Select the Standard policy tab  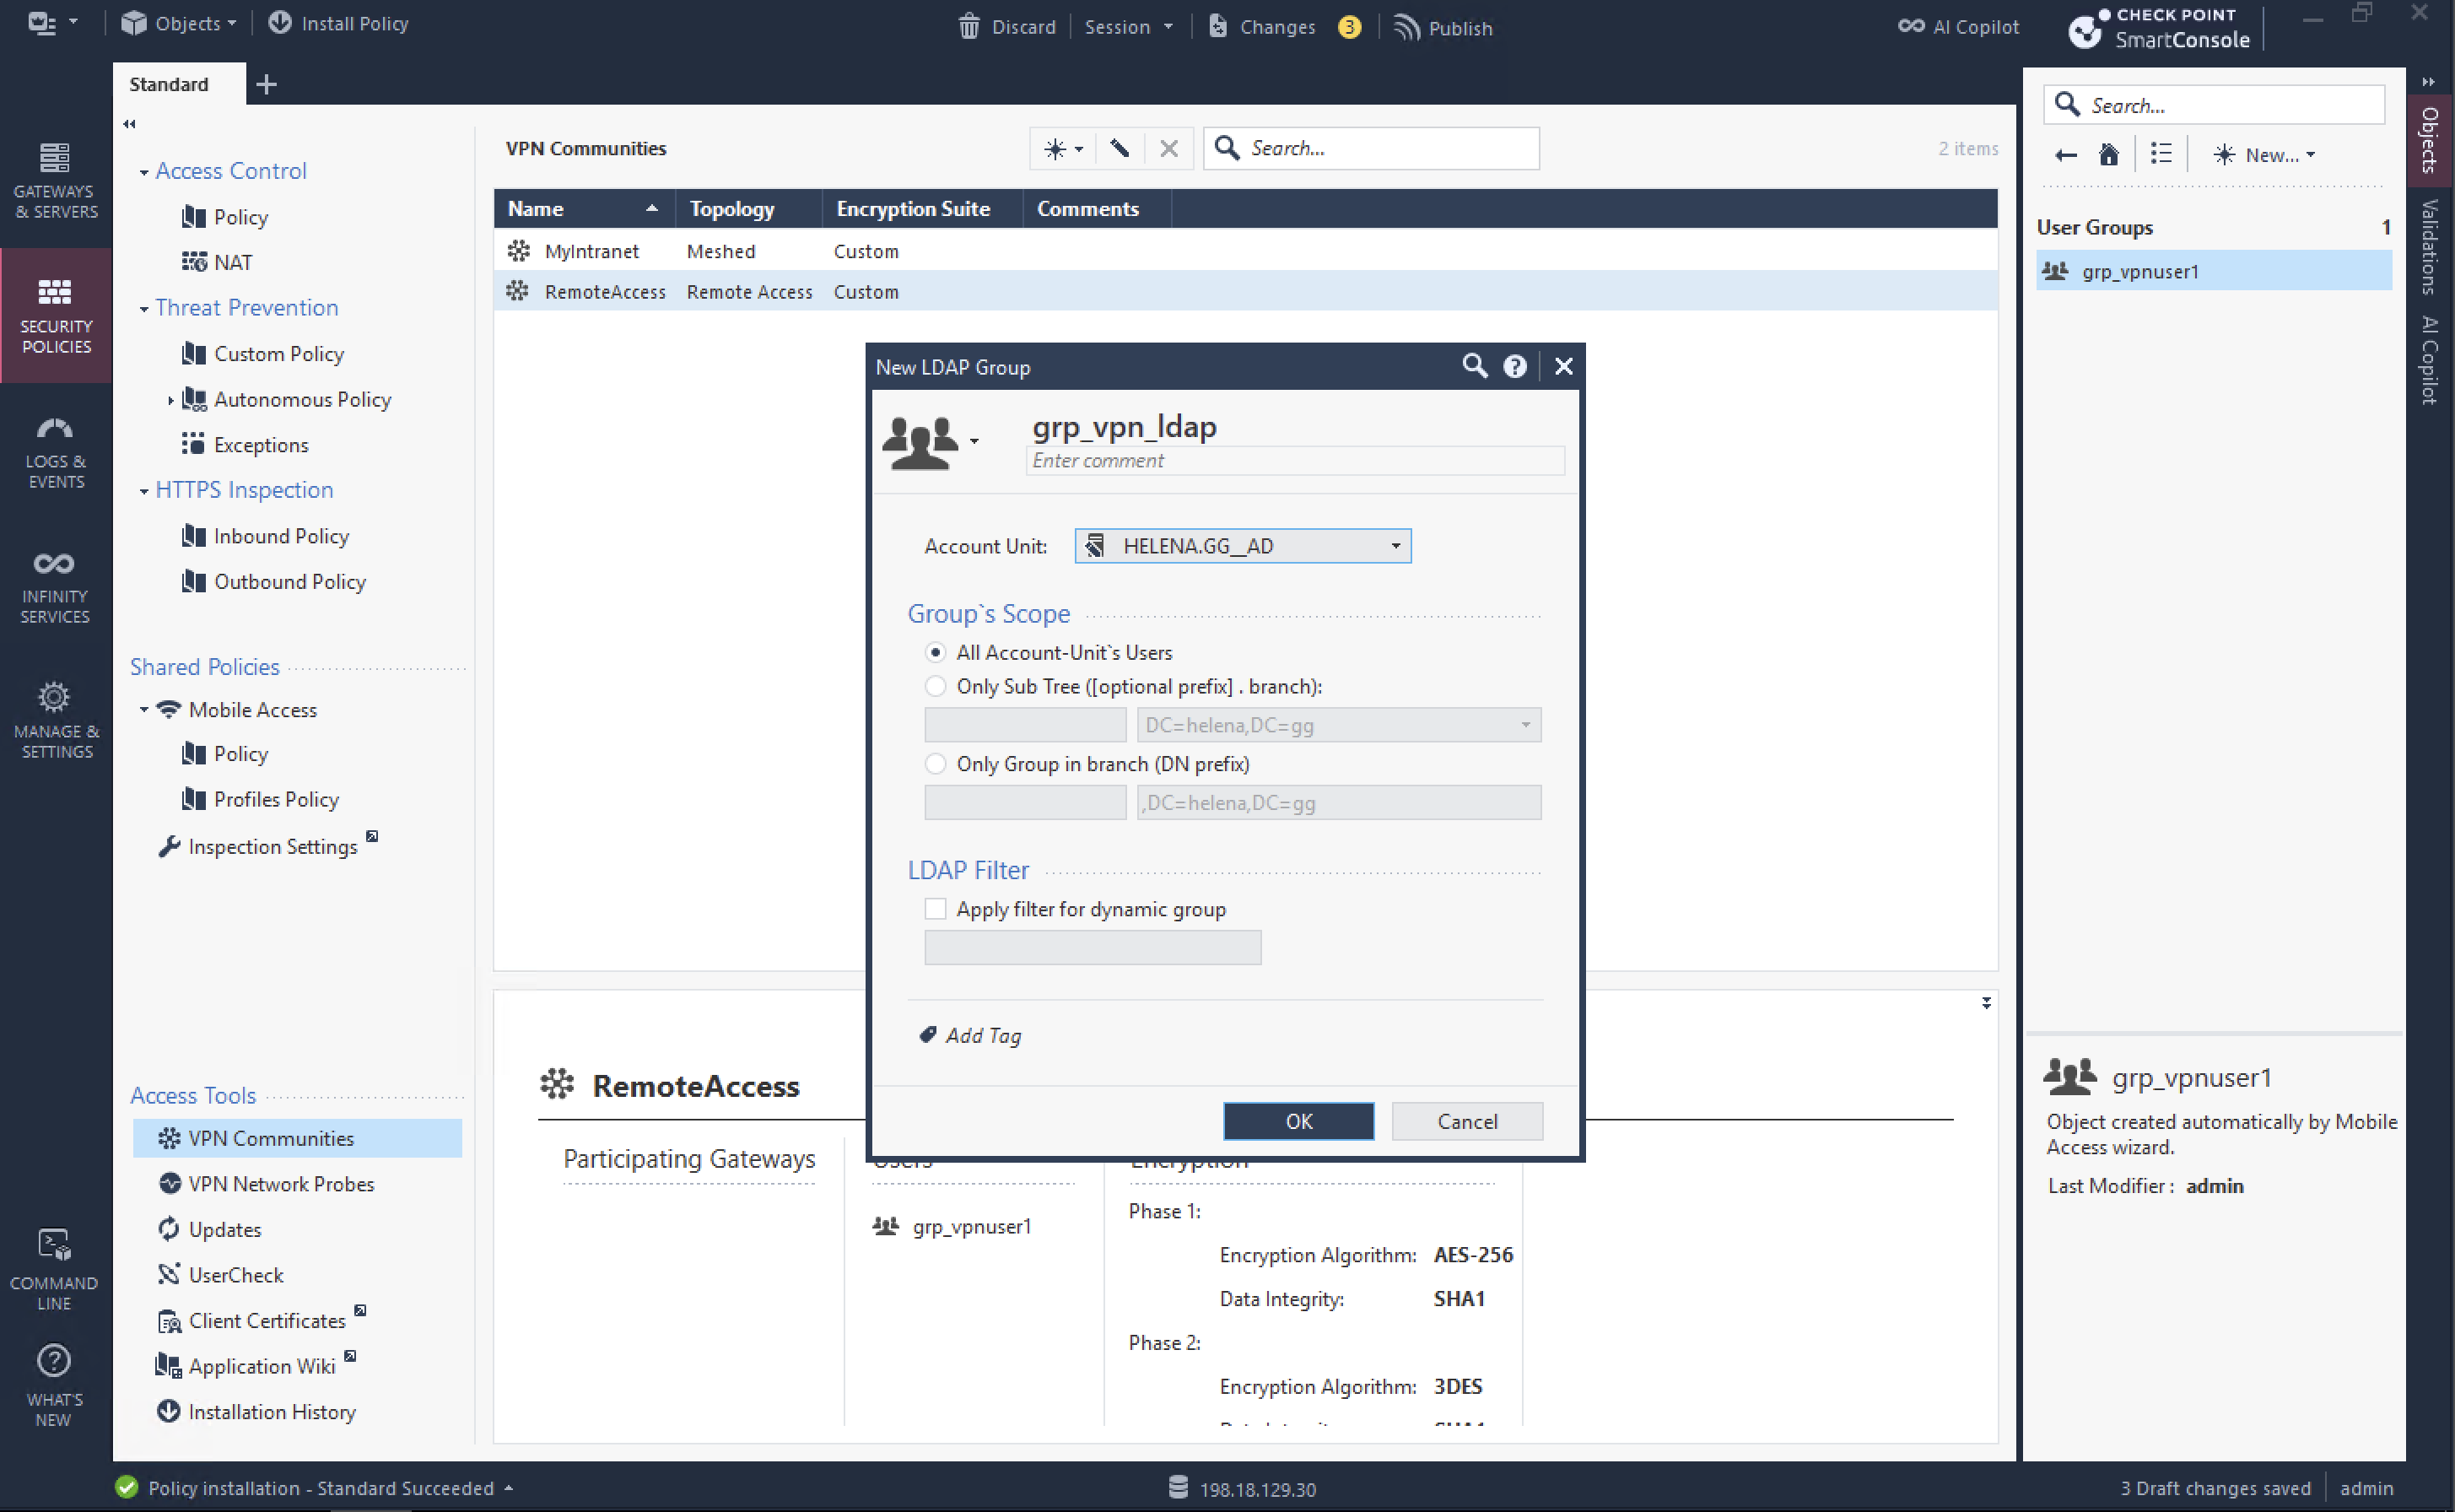[169, 84]
